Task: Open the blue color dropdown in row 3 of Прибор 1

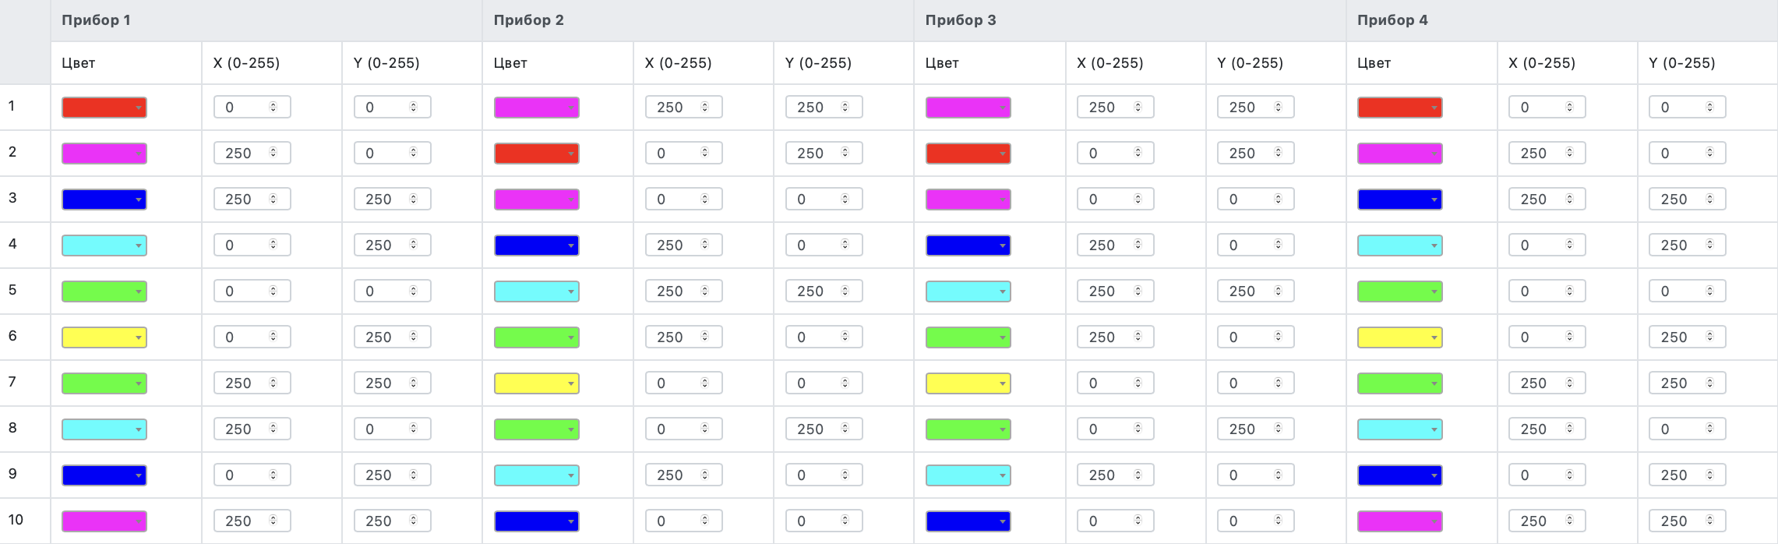Action: [104, 200]
